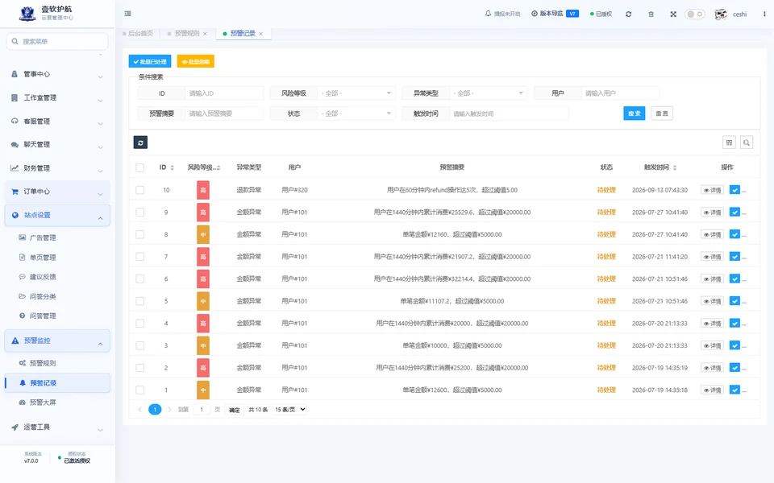The width and height of the screenshot is (774, 483).
Task: Tick the checkbox for record ID 1
Action: [x=140, y=390]
